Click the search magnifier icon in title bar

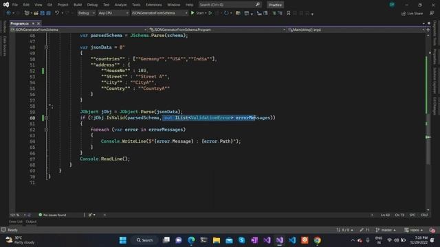tap(258, 5)
